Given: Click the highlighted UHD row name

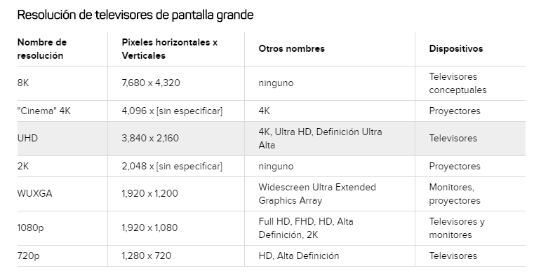Looking at the screenshot, I should 27,138.
